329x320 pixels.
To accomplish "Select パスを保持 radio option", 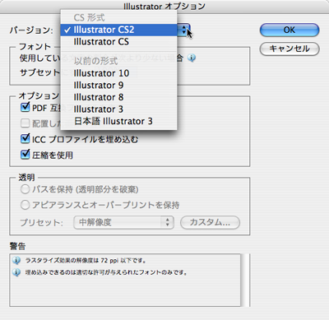I will pos(25,189).
